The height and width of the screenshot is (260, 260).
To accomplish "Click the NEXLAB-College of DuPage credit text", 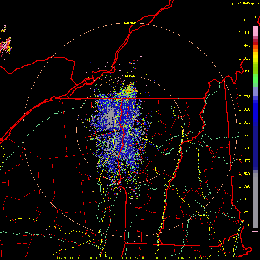I will click(231, 3).
